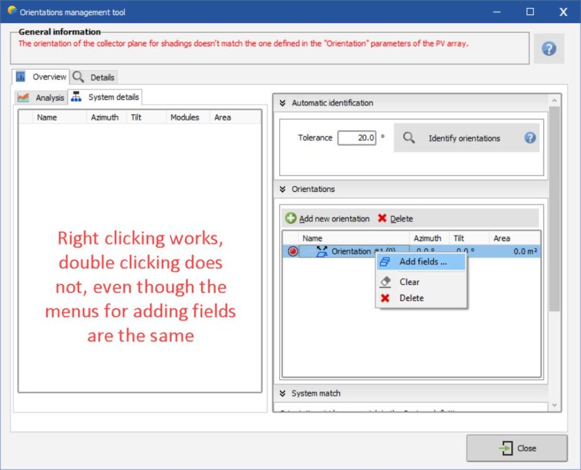
Task: Click the Add fields icon in context menu
Action: (385, 262)
